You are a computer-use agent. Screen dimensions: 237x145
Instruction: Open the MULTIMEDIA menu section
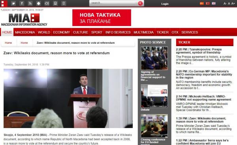tap(143, 32)
